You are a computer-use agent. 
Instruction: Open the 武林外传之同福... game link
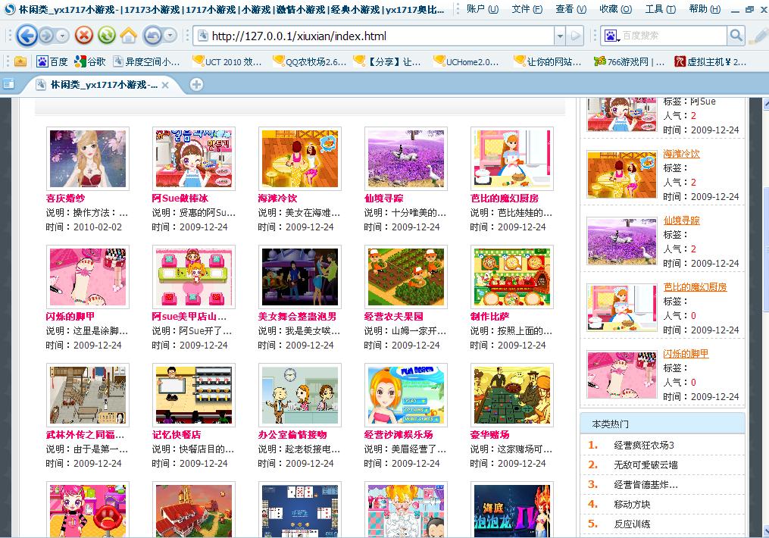(x=85, y=434)
